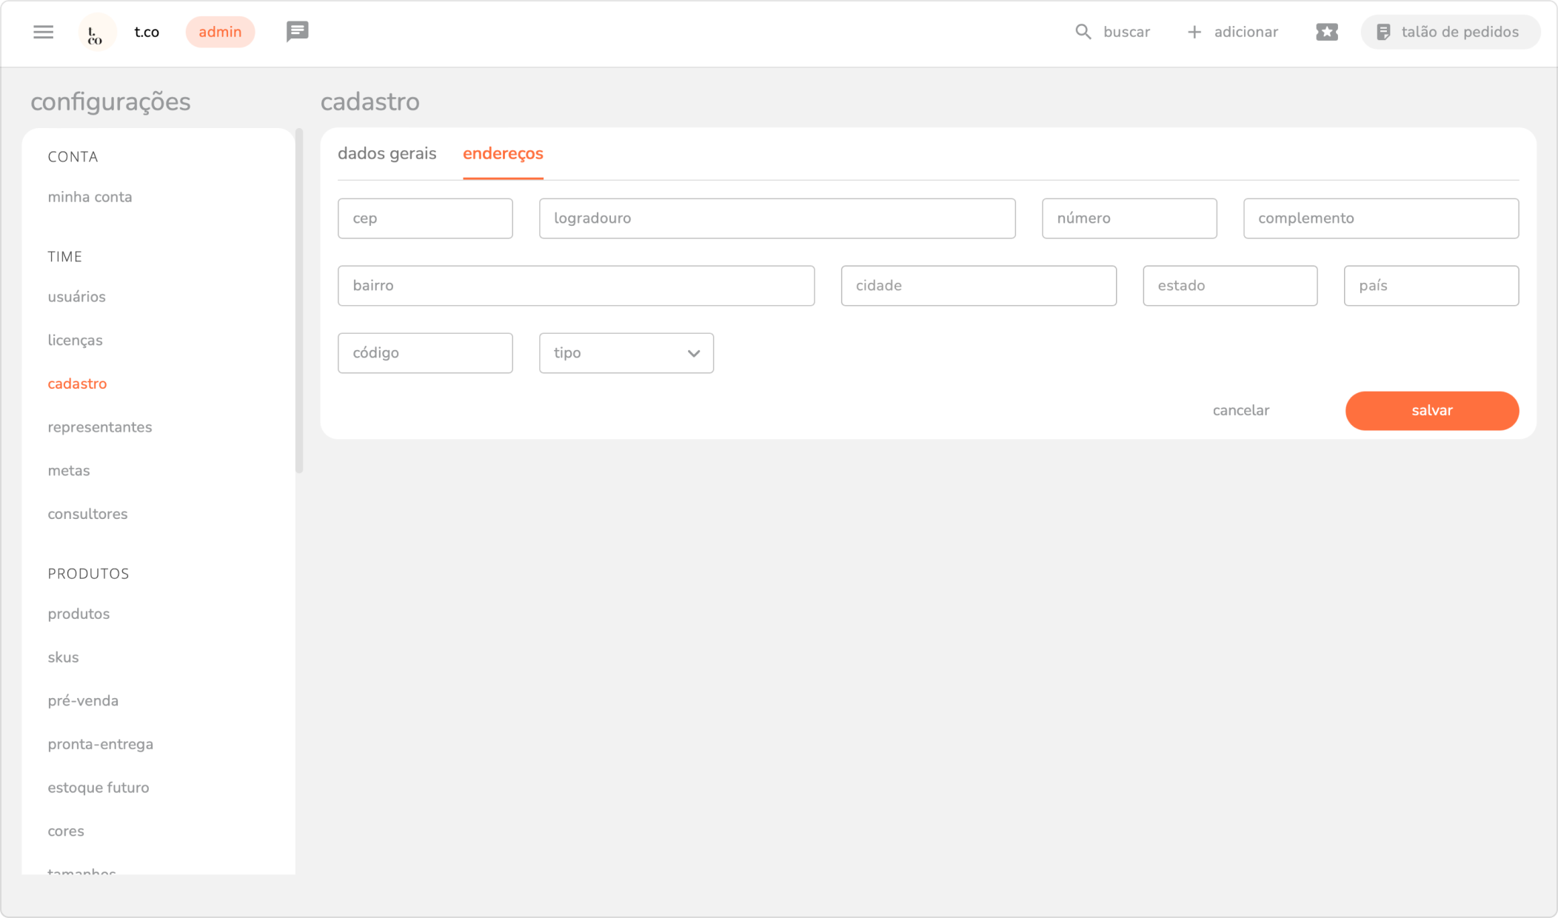The image size is (1558, 918).
Task: Open the star ticket icon
Action: [1326, 32]
